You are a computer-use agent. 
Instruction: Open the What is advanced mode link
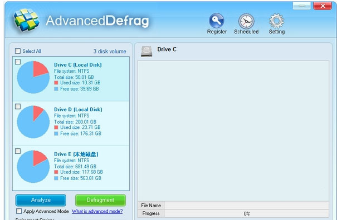[x=97, y=211]
